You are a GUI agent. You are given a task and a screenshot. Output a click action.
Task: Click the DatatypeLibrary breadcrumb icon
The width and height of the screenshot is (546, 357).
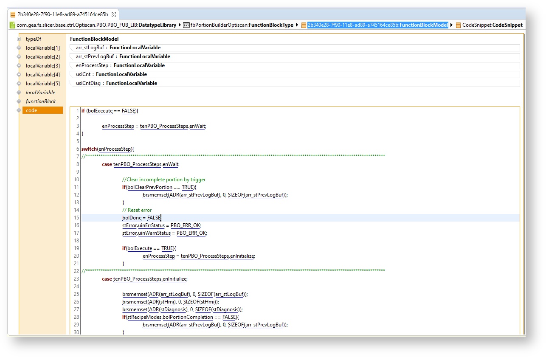tap(12, 25)
